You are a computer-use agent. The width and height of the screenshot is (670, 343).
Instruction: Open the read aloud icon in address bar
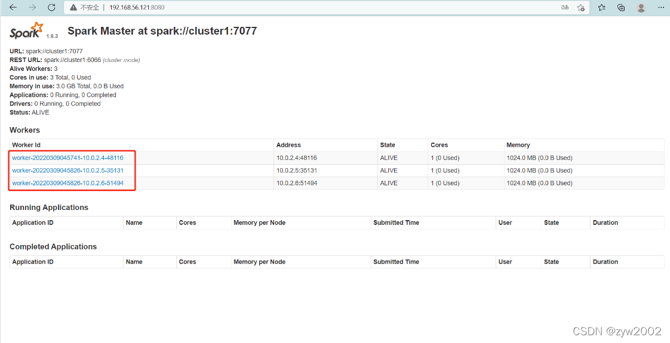(x=565, y=7)
